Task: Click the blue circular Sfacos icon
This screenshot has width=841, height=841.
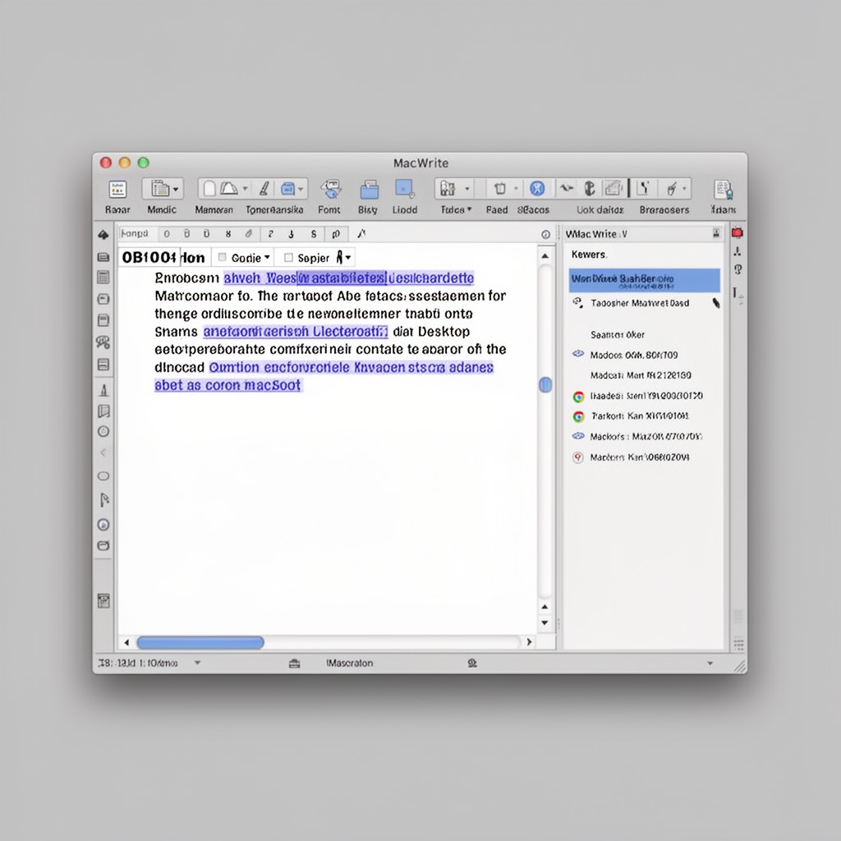Action: coord(537,188)
